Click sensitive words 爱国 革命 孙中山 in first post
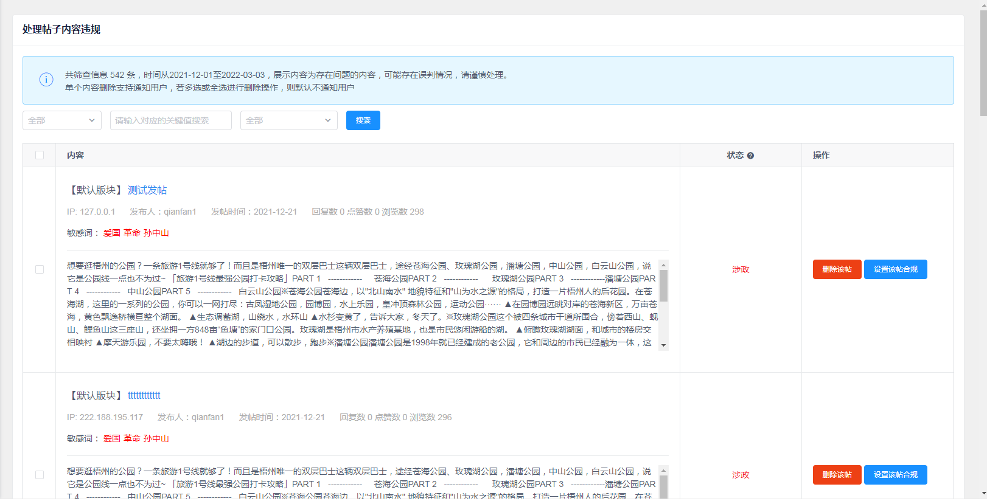Image resolution: width=987 pixels, height=501 pixels. point(136,233)
